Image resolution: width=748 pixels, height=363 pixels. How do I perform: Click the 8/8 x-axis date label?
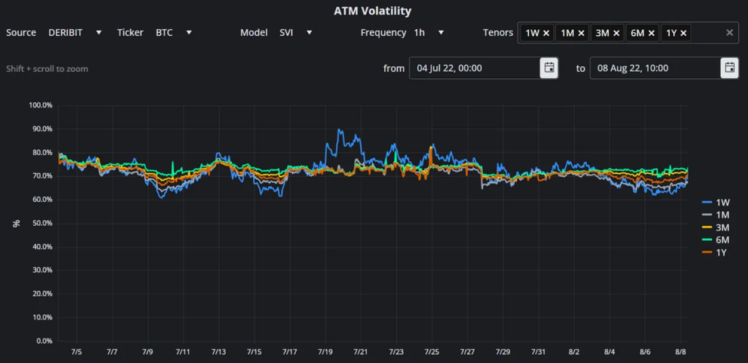pyautogui.click(x=680, y=352)
